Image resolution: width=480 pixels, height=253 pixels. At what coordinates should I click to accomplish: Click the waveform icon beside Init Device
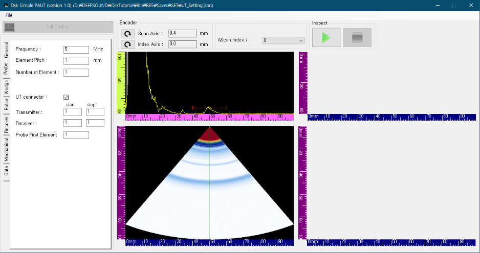[10, 27]
